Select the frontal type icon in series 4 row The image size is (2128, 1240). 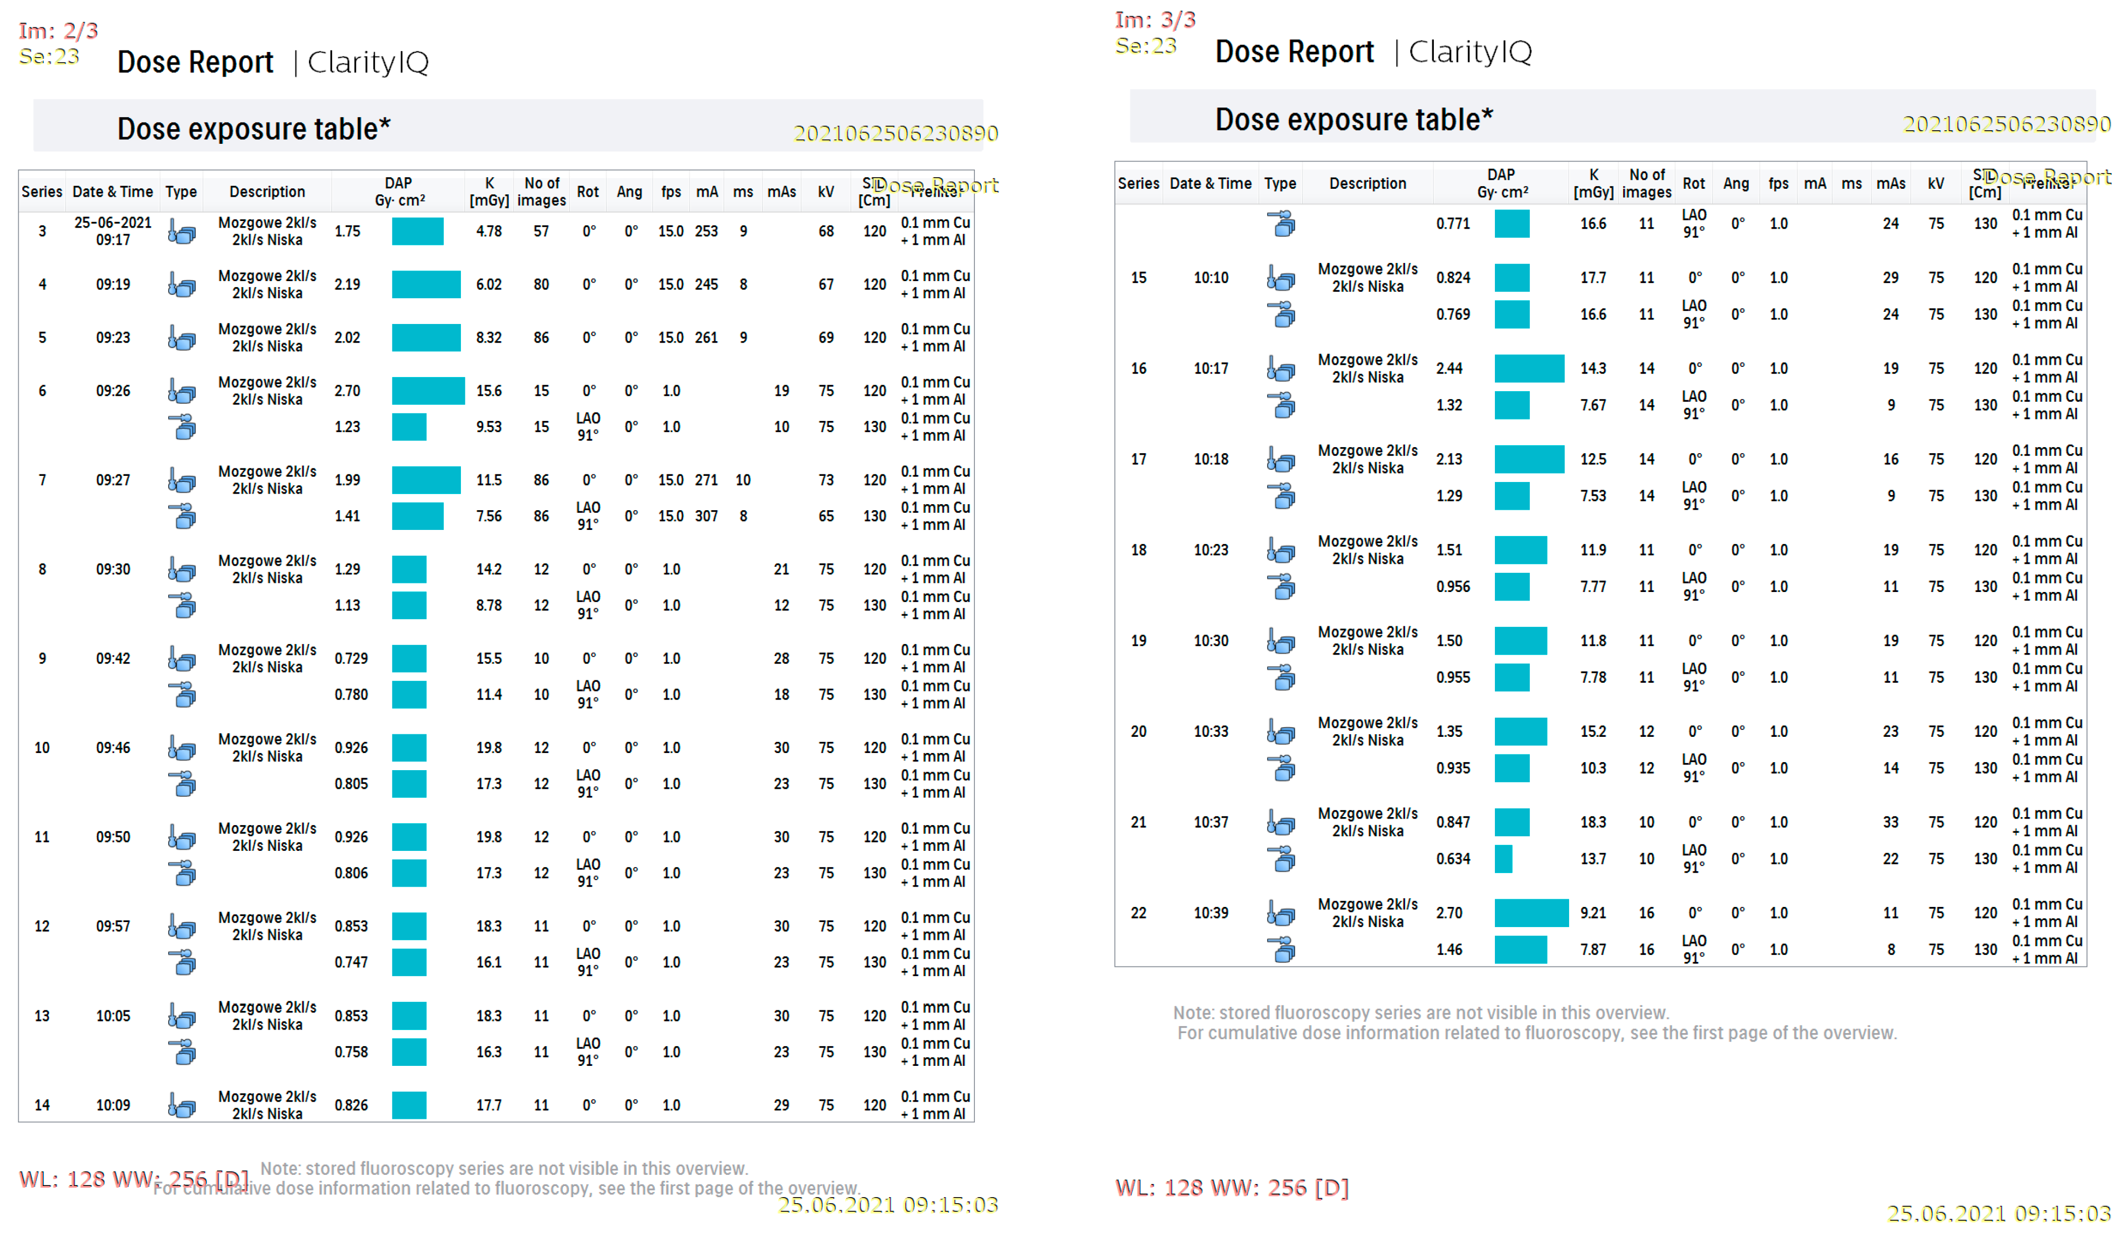click(x=182, y=285)
